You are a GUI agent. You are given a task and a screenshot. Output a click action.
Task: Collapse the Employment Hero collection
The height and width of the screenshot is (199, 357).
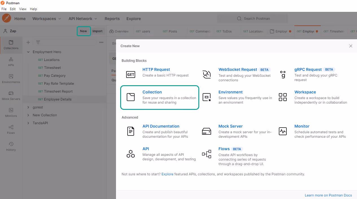(28, 52)
